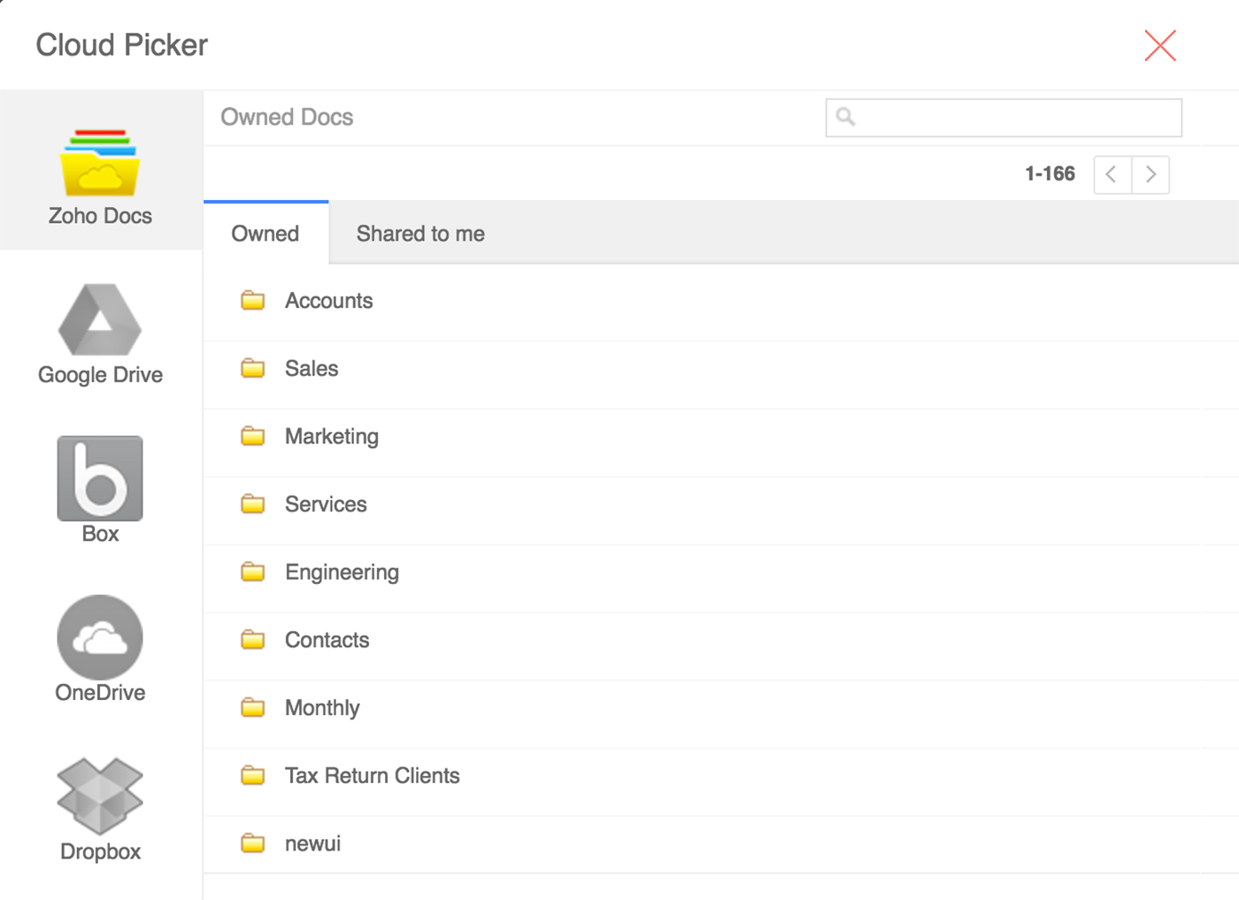Open the Monthly folder
The width and height of the screenshot is (1239, 900).
point(322,708)
